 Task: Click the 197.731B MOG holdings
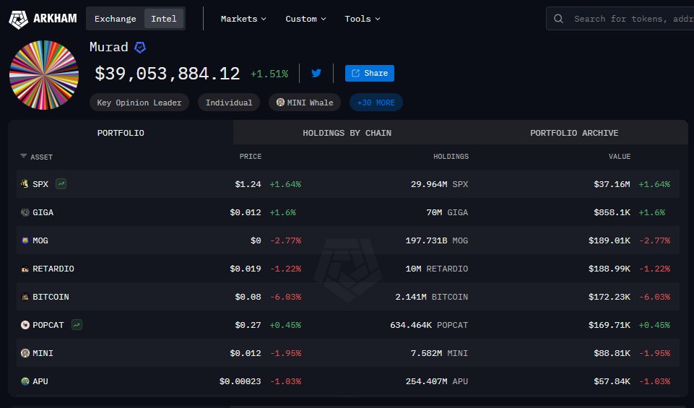click(x=436, y=240)
